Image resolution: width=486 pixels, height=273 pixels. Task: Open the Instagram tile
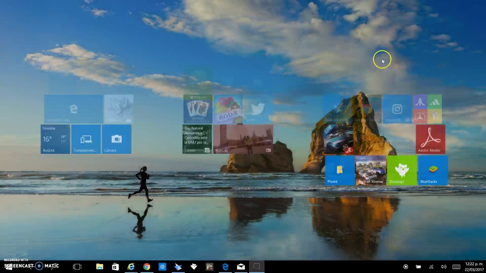[397, 109]
